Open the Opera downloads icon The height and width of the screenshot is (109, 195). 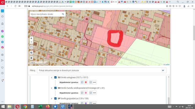[x=188, y=6]
